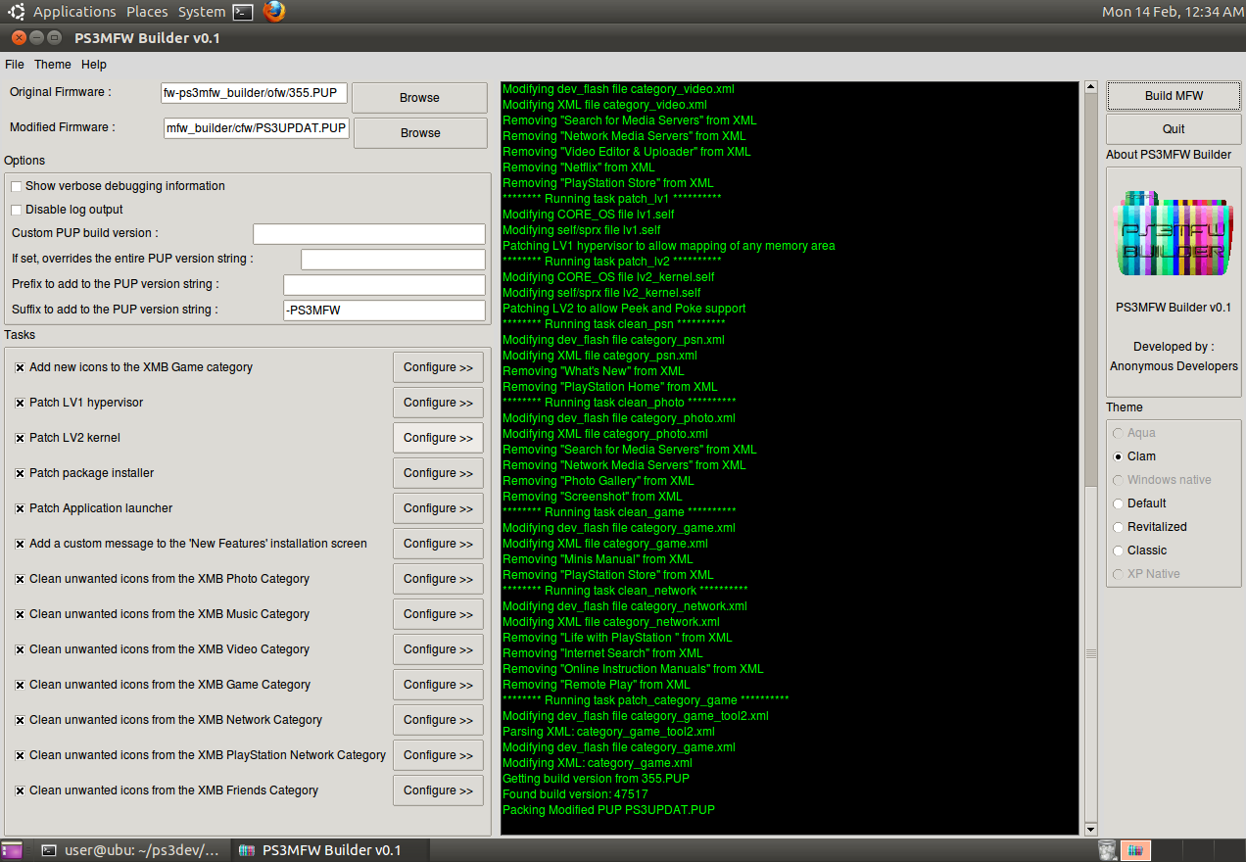Image resolution: width=1246 pixels, height=862 pixels.
Task: Expand Configure for Patch LV2 kernel
Action: 438,438
